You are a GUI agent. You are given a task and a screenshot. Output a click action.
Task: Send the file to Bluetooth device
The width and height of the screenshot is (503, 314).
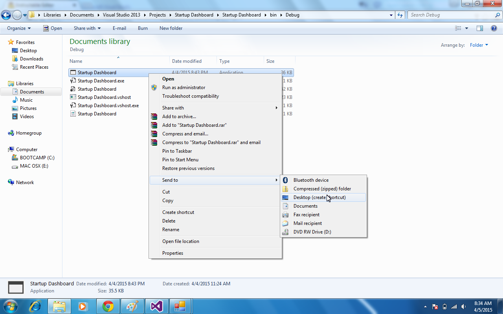[324, 180]
